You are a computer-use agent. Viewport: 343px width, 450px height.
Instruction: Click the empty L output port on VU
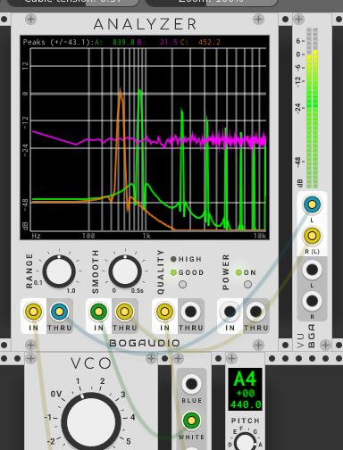(312, 270)
